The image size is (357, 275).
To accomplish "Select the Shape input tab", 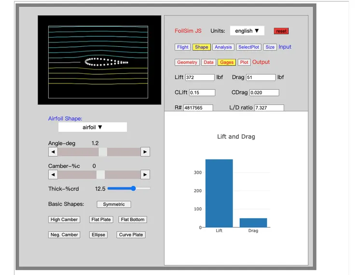I will pos(202,47).
